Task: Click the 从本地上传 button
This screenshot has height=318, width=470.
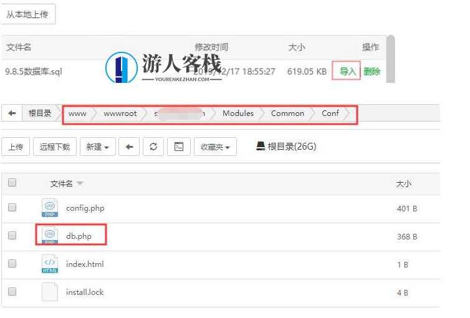Action: coord(27,14)
